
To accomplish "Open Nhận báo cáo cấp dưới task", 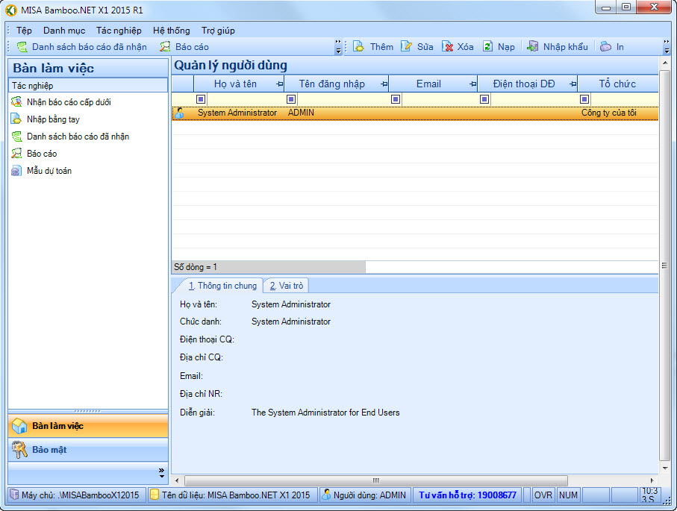I will pyautogui.click(x=69, y=102).
